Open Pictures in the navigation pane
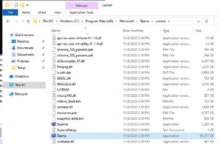219x144 pixels. coord(23,61)
